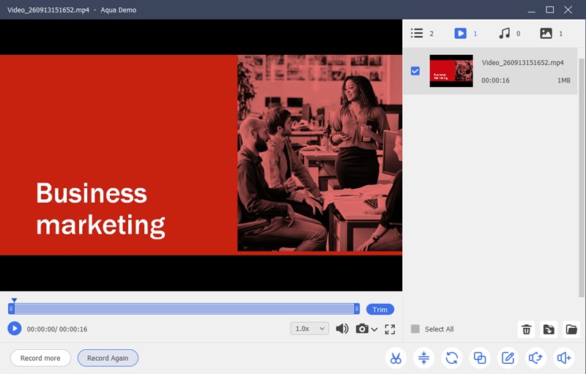This screenshot has width=586, height=374.
Task: Open the playback speed 1.0x dropdown
Action: [x=309, y=329]
